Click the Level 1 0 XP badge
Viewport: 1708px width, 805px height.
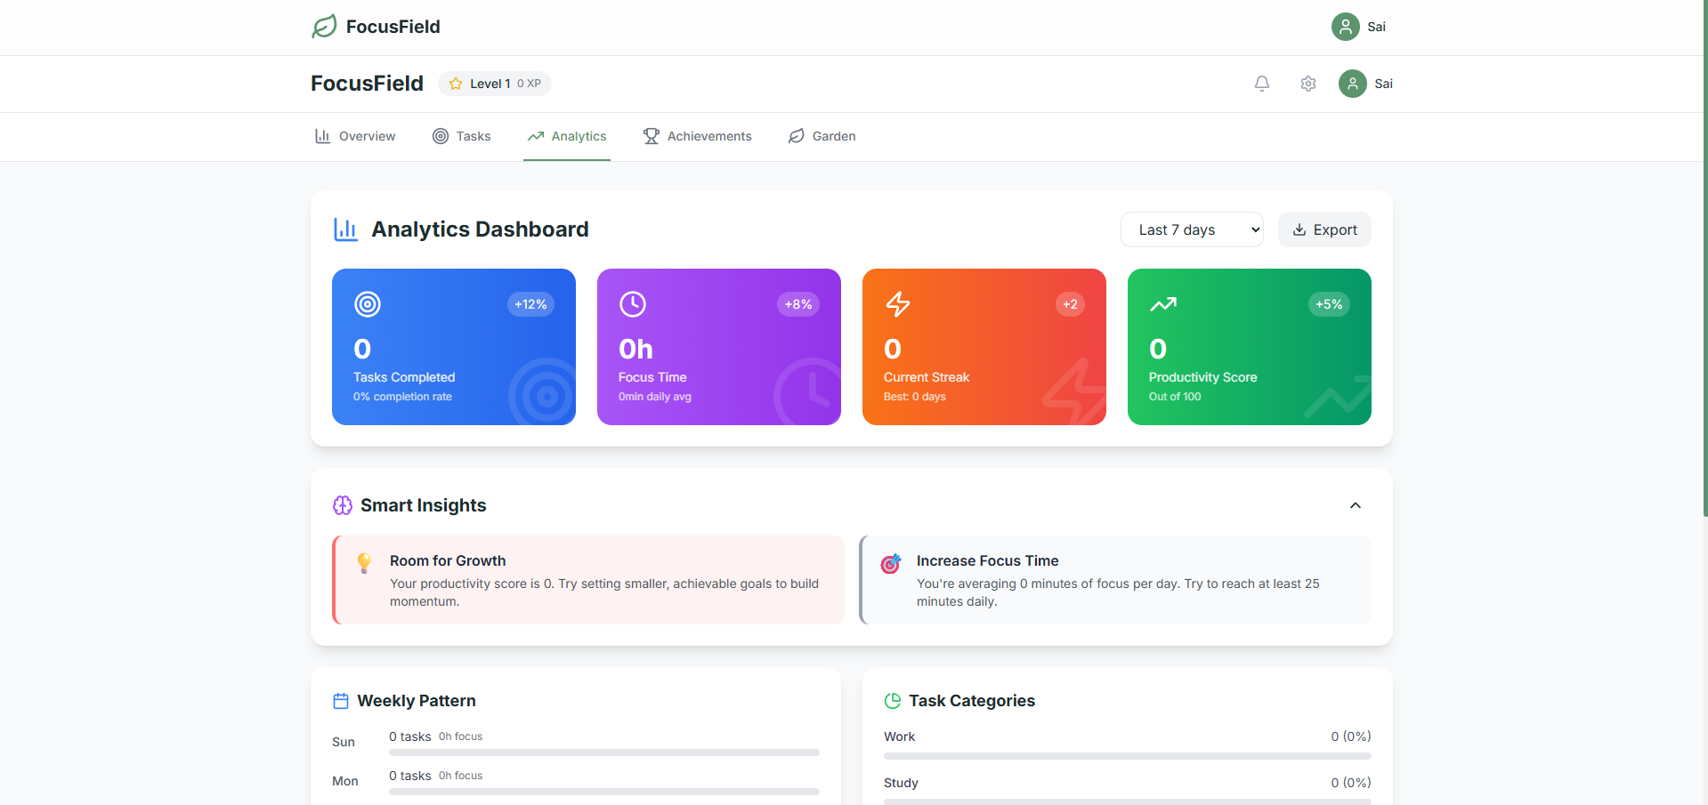[495, 84]
